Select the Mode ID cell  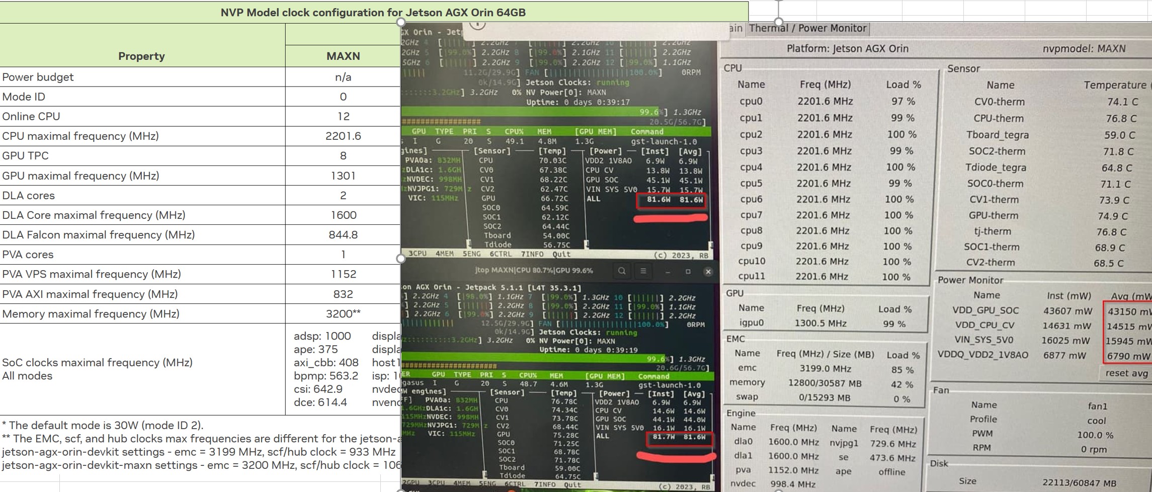click(x=142, y=97)
